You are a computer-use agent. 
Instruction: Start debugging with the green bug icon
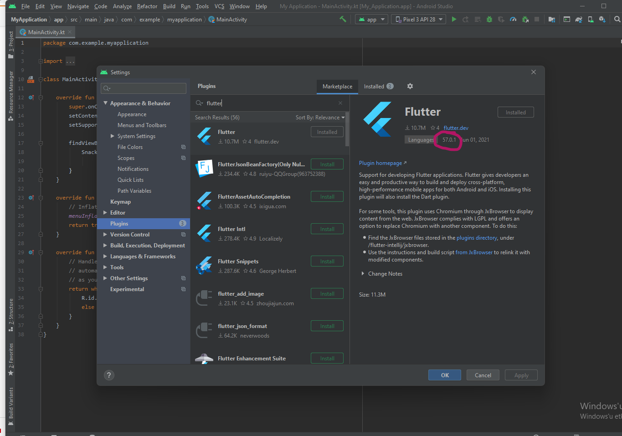point(489,19)
